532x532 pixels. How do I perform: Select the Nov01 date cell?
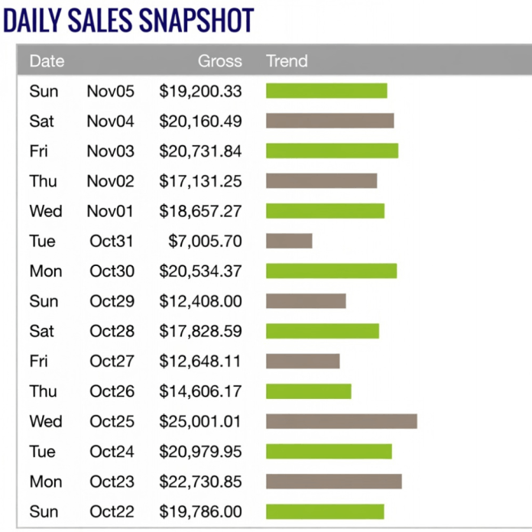pos(110,211)
